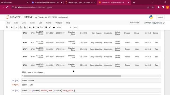Click the Logout button
The height and width of the screenshot is (95, 170).
[x=160, y=17]
